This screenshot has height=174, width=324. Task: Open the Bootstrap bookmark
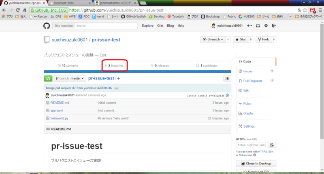[x=211, y=17]
